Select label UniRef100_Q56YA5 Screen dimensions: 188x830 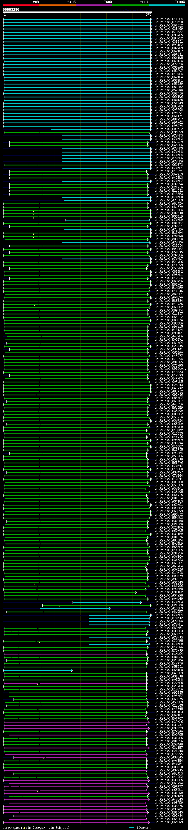168,68
